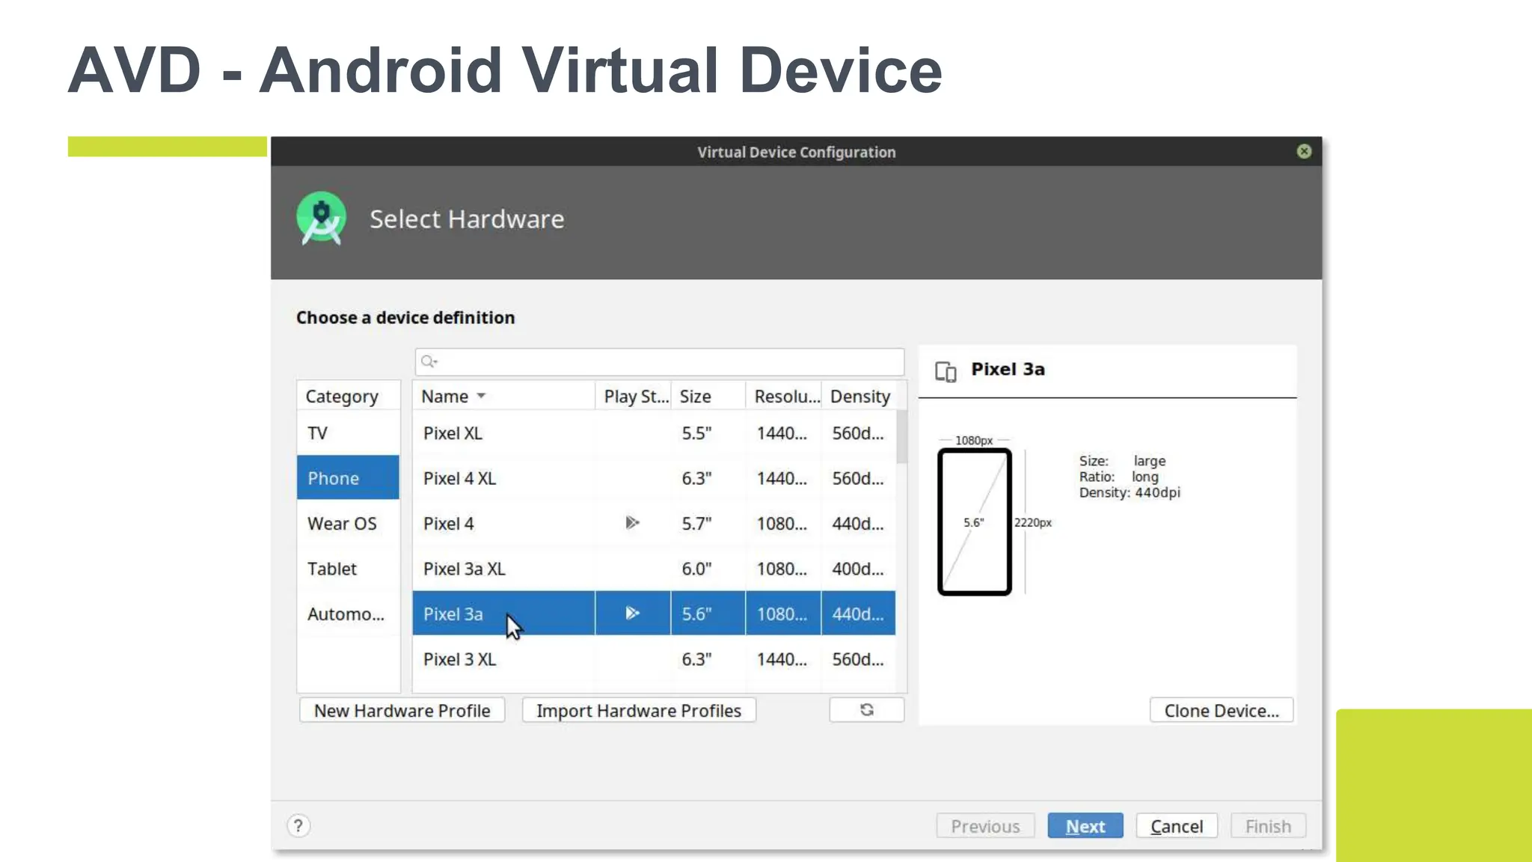This screenshot has height=862, width=1532.
Task: Select the Pixel 4 XL row
Action: tap(654, 478)
